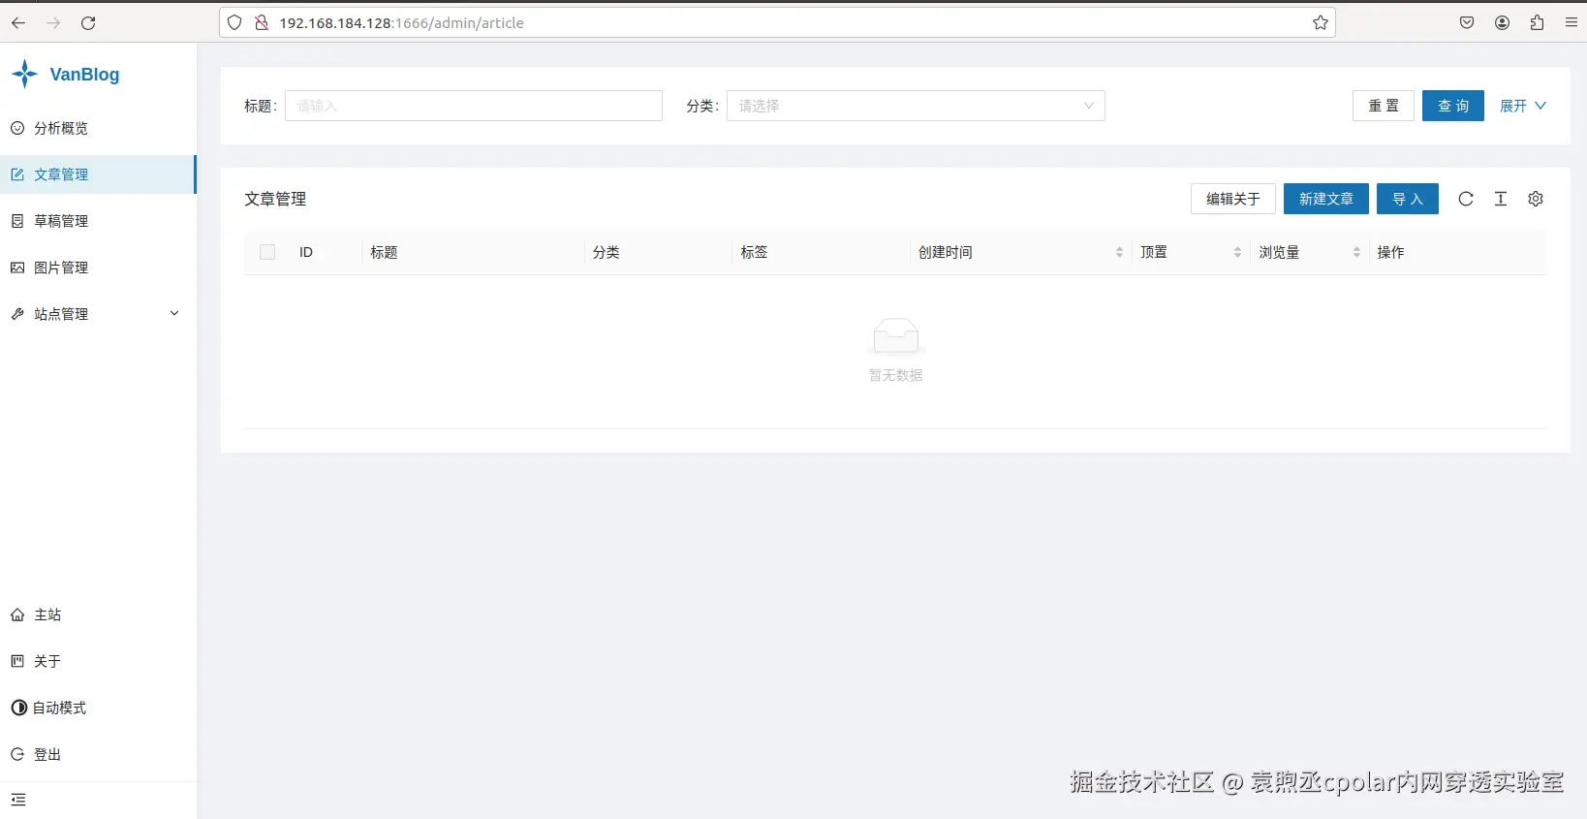Sort by 顶置 column
1587x819 pixels.
(1191, 252)
